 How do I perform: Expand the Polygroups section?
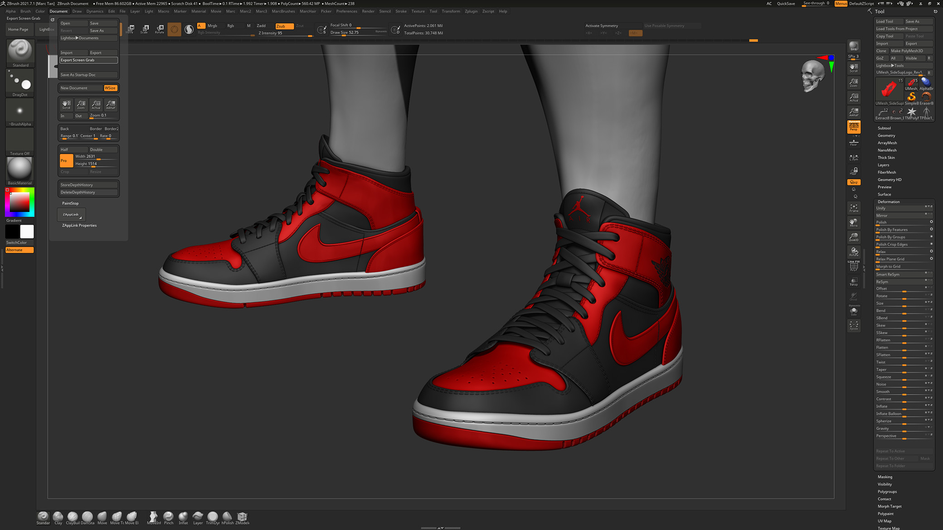click(887, 491)
